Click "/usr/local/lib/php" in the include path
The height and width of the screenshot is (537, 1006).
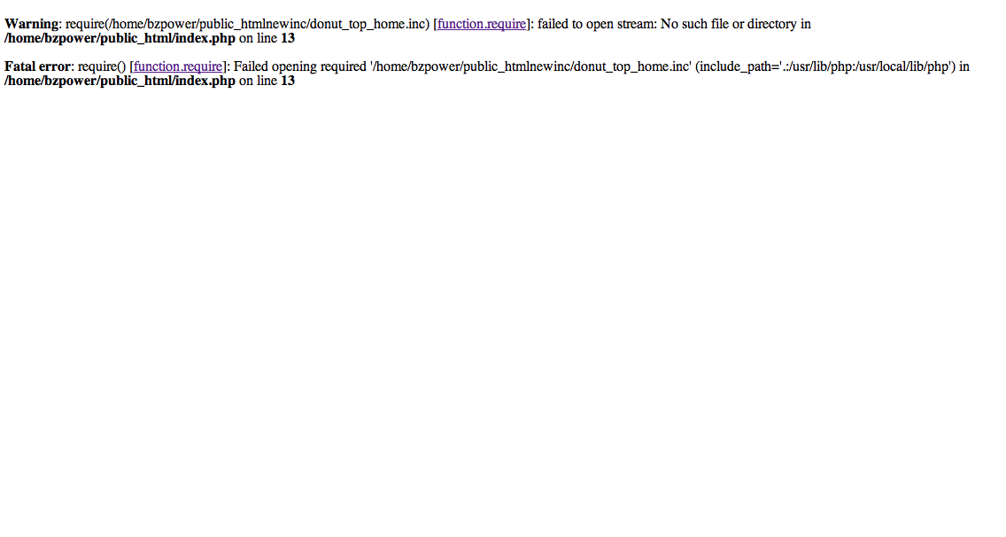pyautogui.click(x=902, y=66)
